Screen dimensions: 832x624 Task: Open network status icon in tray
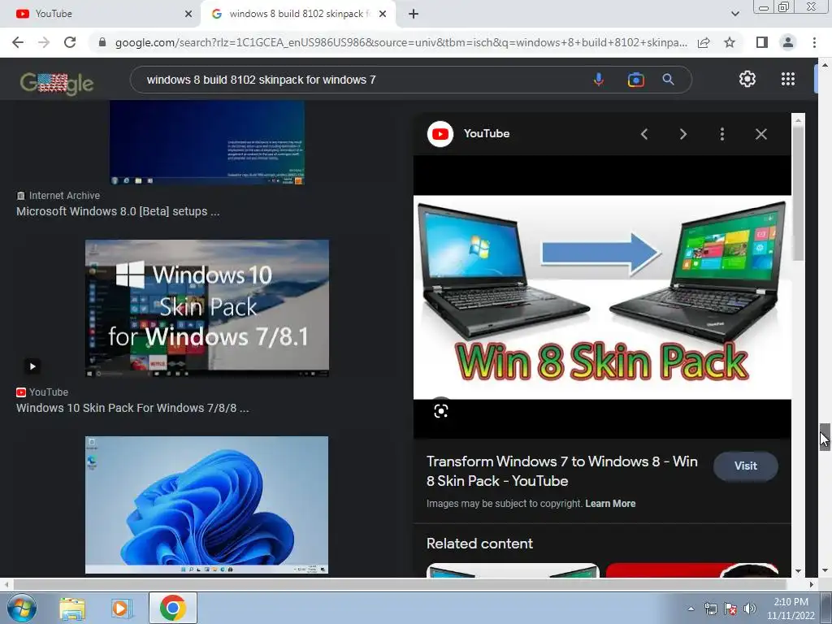(x=710, y=609)
